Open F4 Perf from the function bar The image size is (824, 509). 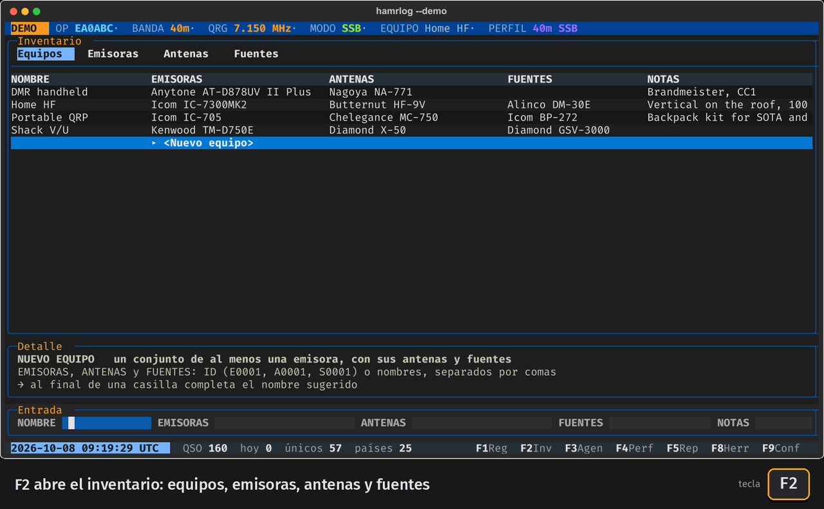point(635,449)
